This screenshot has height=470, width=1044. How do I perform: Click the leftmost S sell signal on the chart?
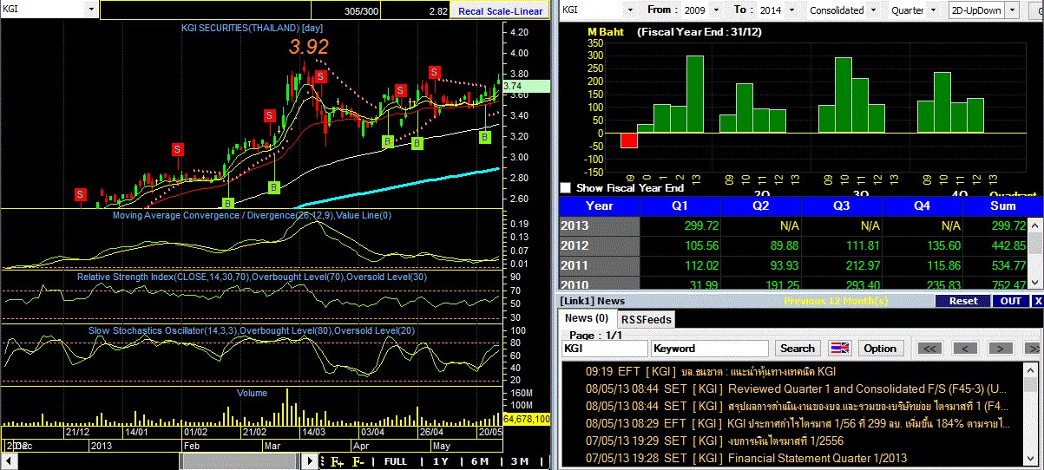81,193
